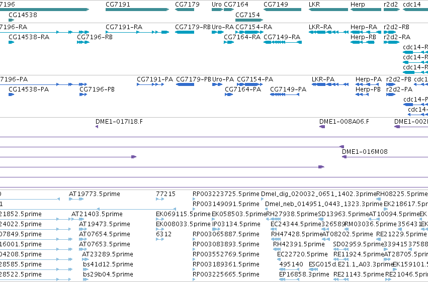The width and height of the screenshot is (428, 282).
Task: Click EST EK069115.5prime
Action: pyautogui.click(x=160, y=219)
